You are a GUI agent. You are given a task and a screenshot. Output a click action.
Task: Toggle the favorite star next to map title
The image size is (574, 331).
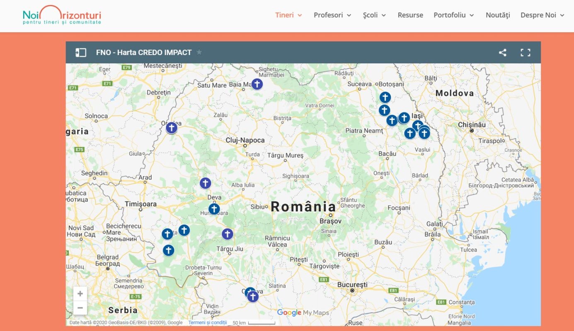click(199, 52)
